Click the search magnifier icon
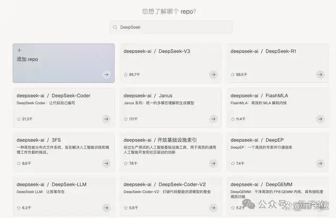 tap(115, 27)
